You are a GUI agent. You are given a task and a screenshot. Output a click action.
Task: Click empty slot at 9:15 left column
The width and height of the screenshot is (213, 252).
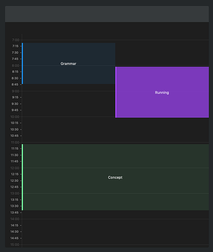tap(69, 97)
